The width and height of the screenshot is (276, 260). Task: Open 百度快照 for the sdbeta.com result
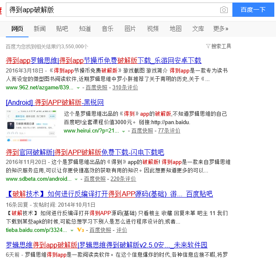(x=95, y=179)
